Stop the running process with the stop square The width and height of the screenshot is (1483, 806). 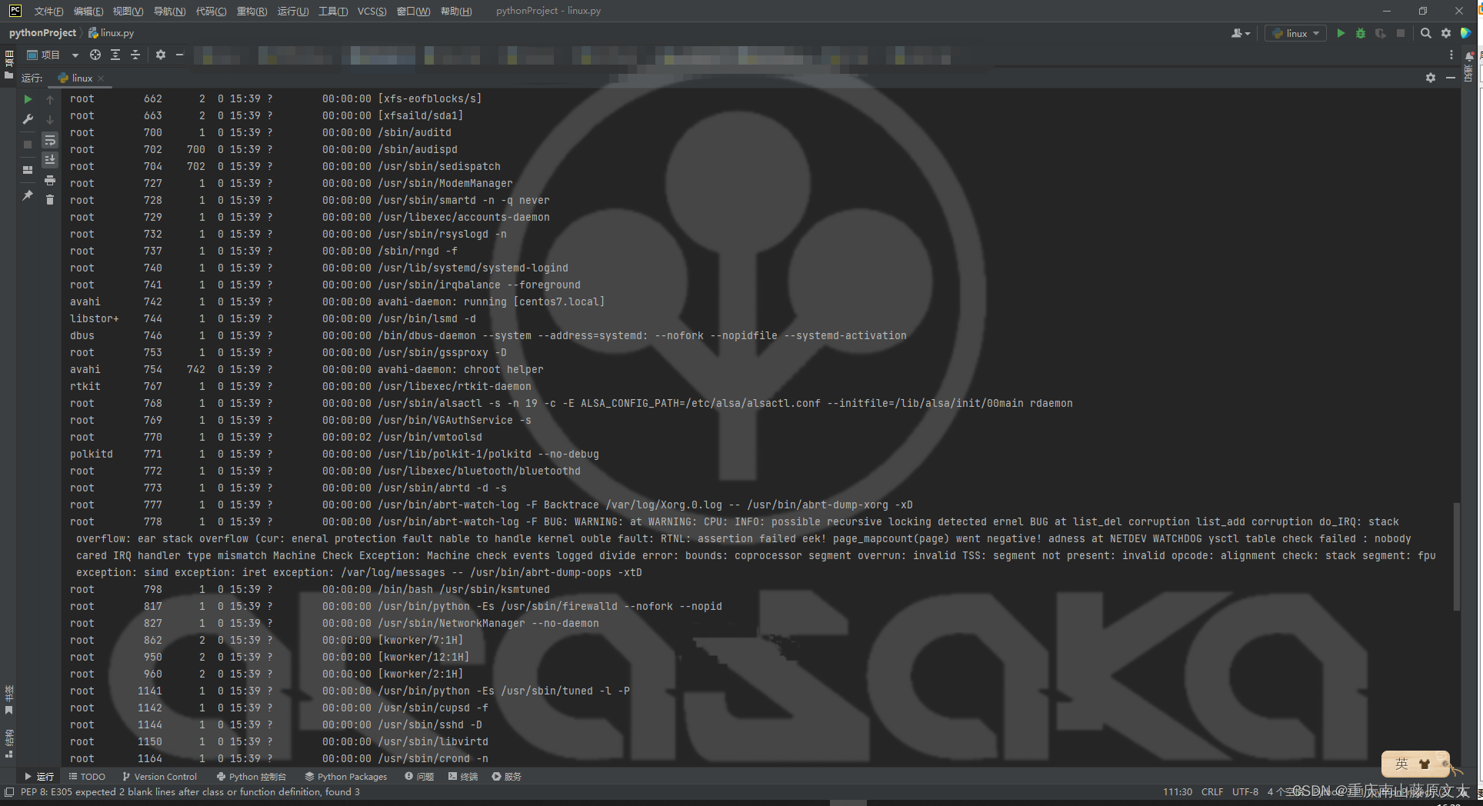click(x=1401, y=34)
